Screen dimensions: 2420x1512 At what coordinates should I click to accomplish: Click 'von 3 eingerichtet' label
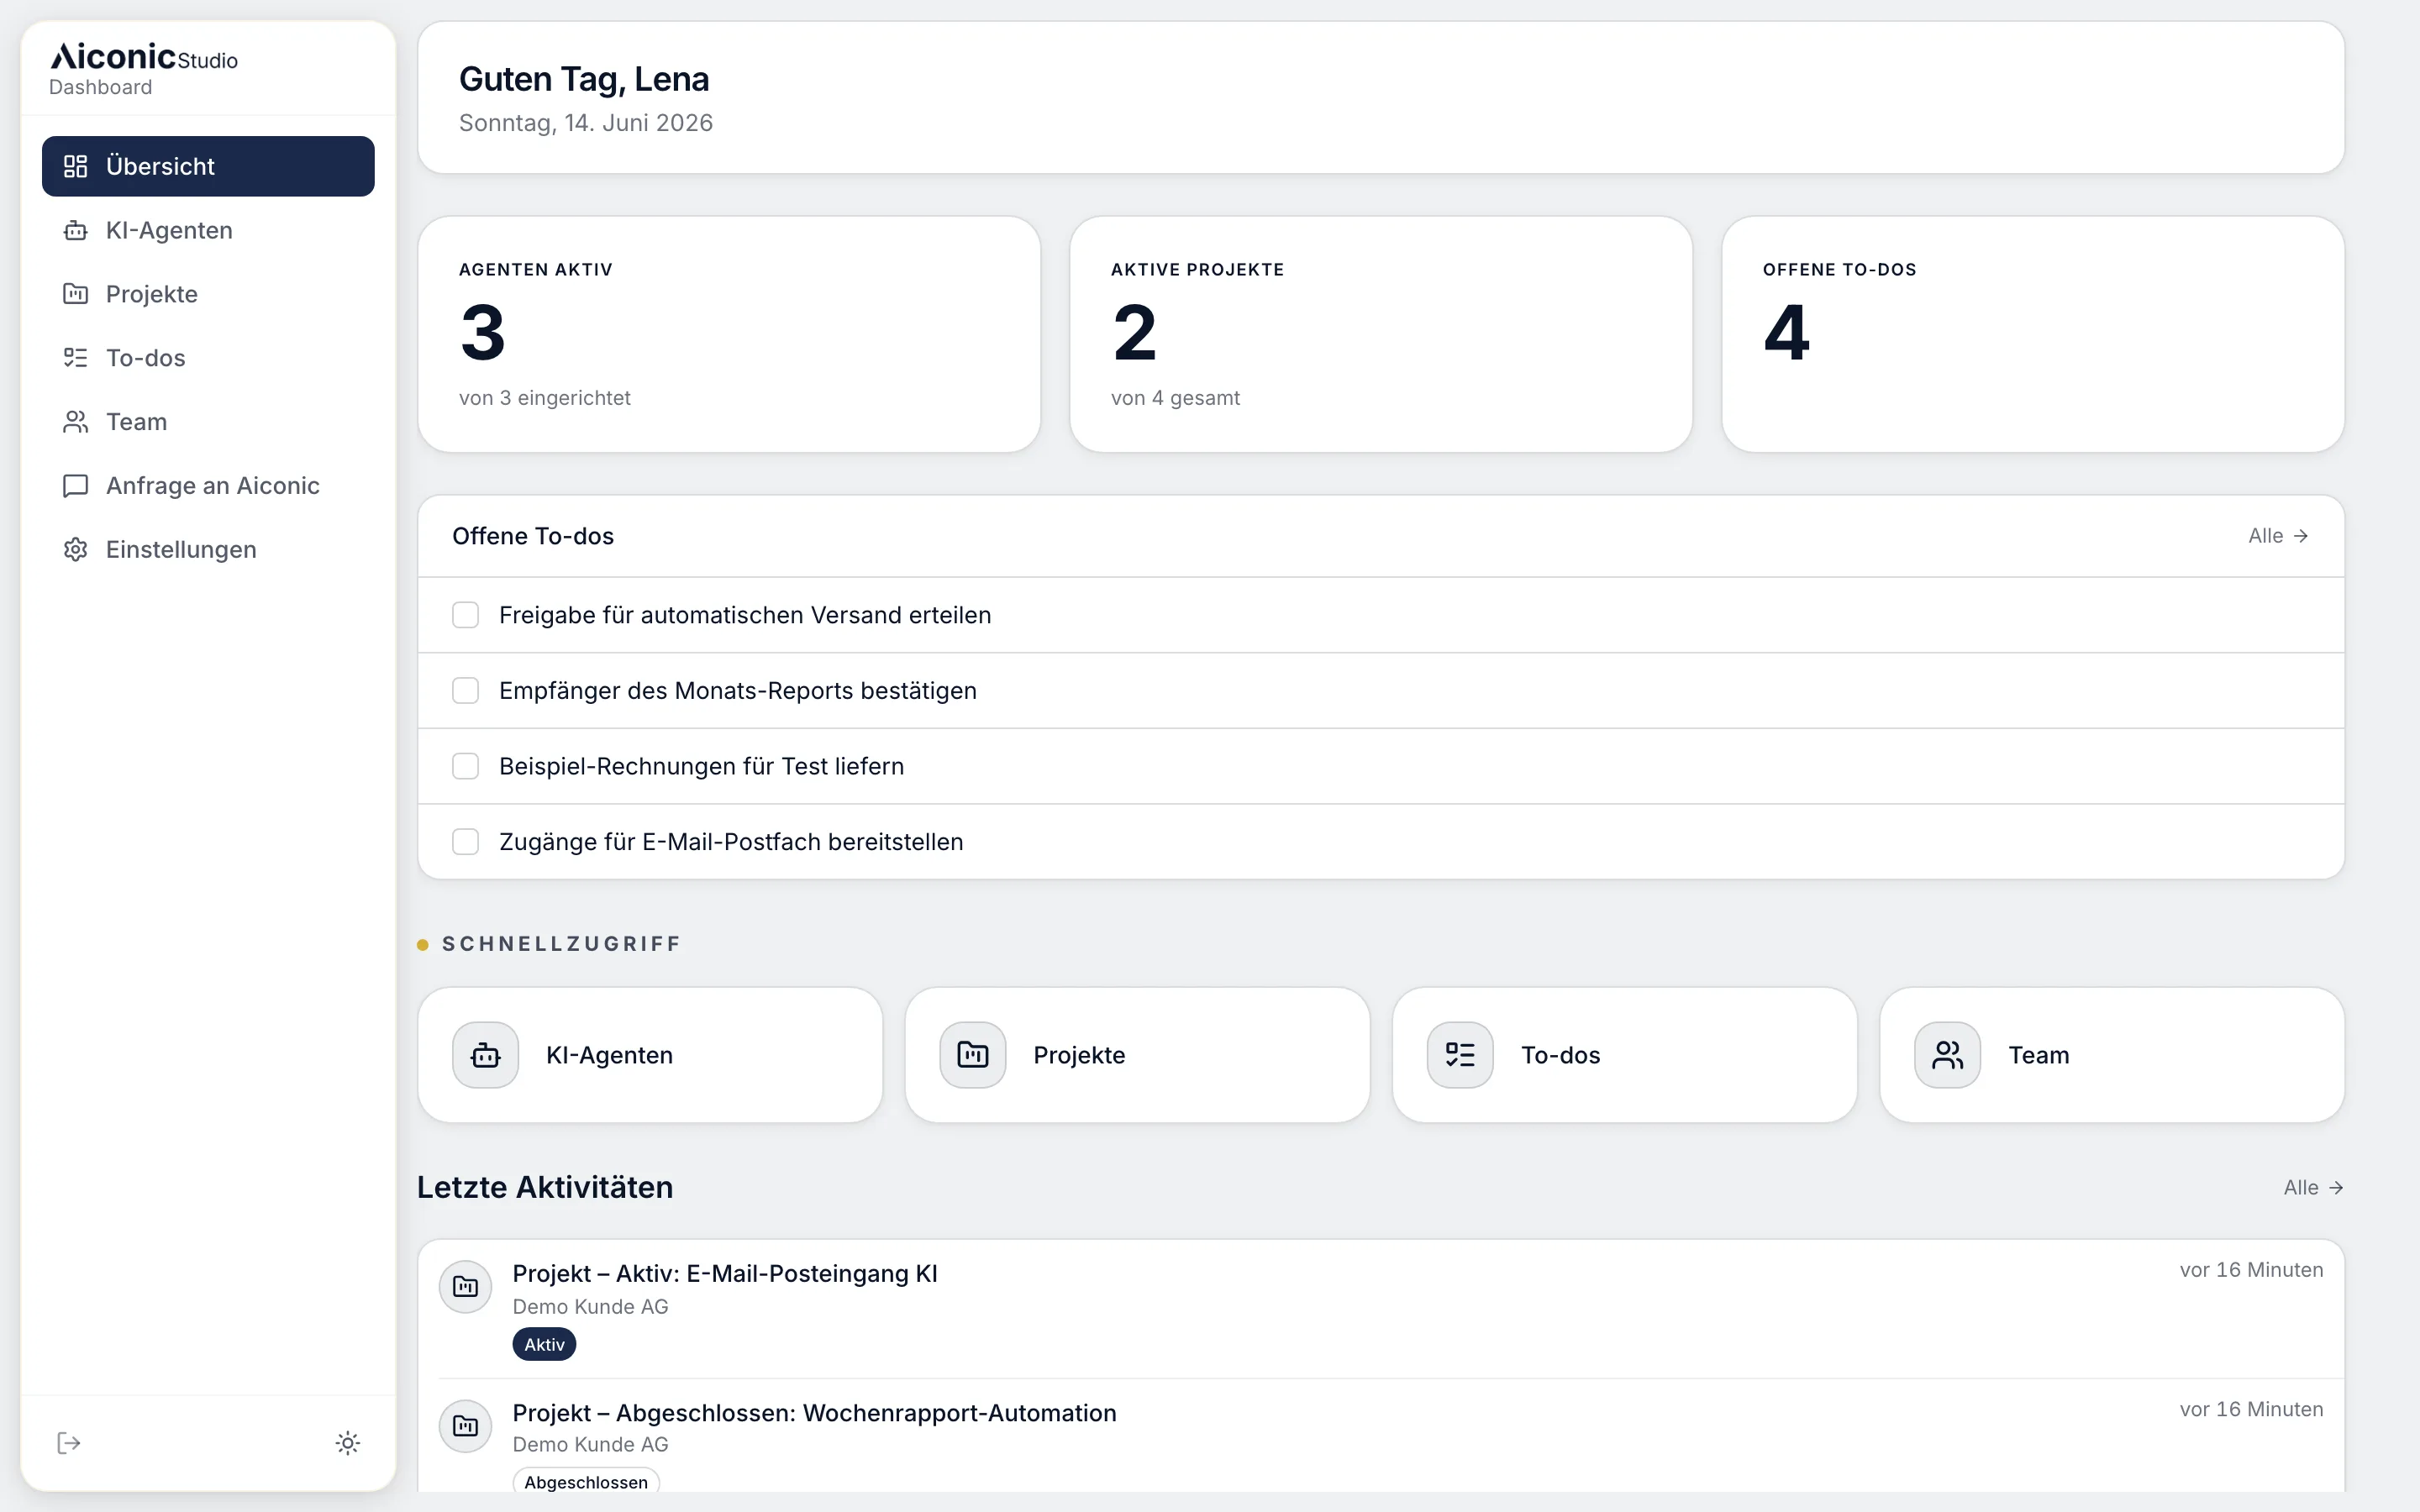coord(544,398)
